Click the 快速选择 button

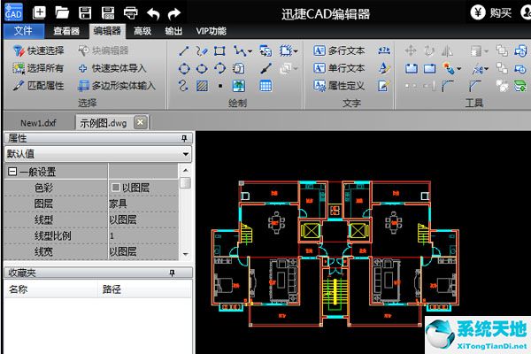point(38,50)
